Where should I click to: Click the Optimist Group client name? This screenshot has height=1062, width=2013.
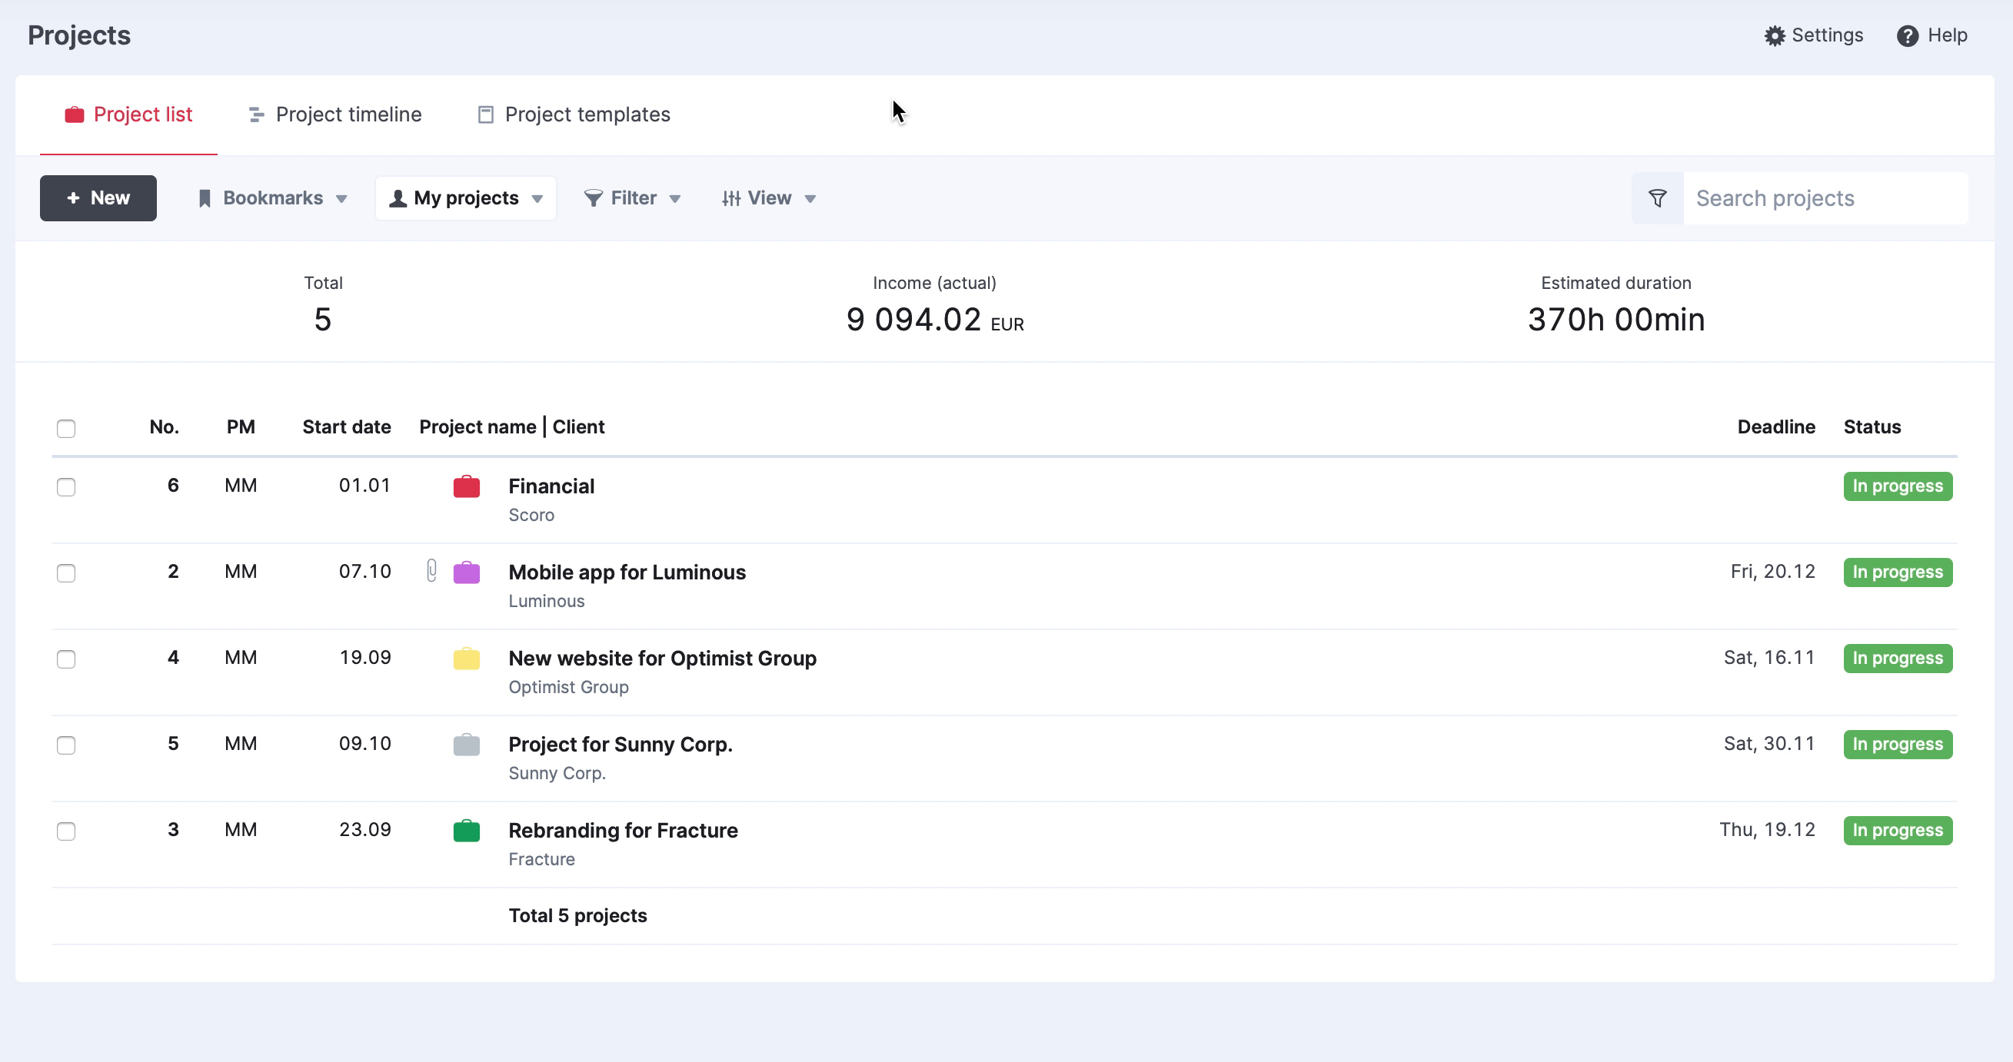click(x=568, y=687)
